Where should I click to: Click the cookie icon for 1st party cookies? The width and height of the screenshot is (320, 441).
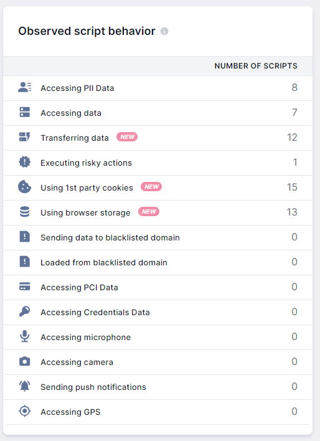click(25, 187)
